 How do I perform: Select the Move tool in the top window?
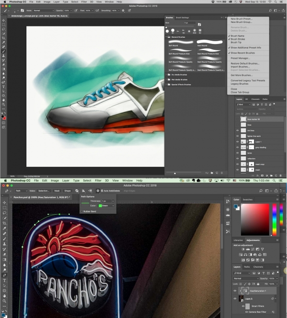4,20
